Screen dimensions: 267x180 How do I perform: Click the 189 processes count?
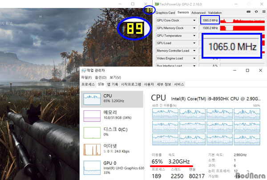pos(156,176)
